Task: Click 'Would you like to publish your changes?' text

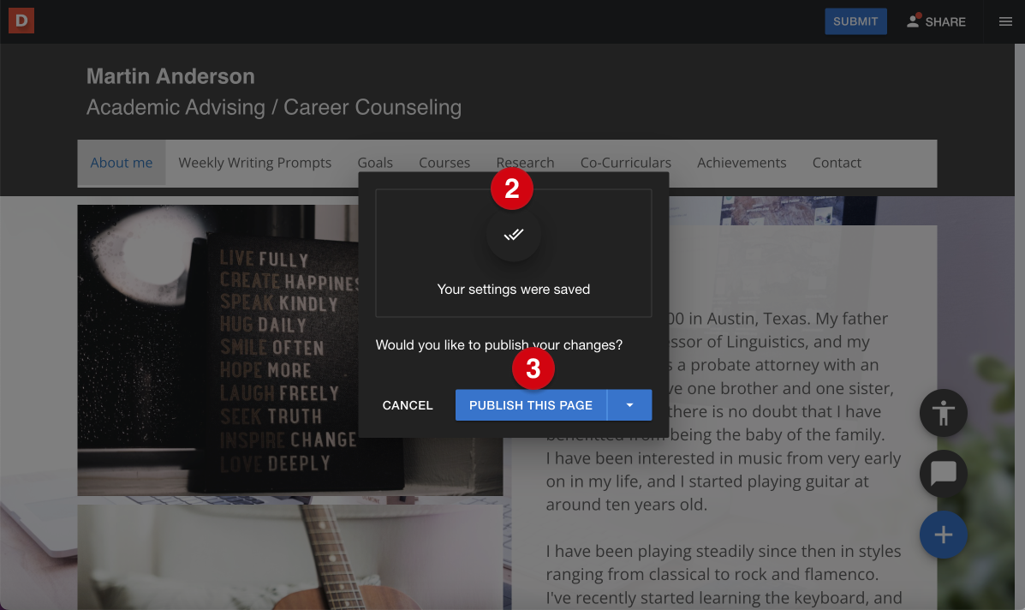Action: (498, 345)
